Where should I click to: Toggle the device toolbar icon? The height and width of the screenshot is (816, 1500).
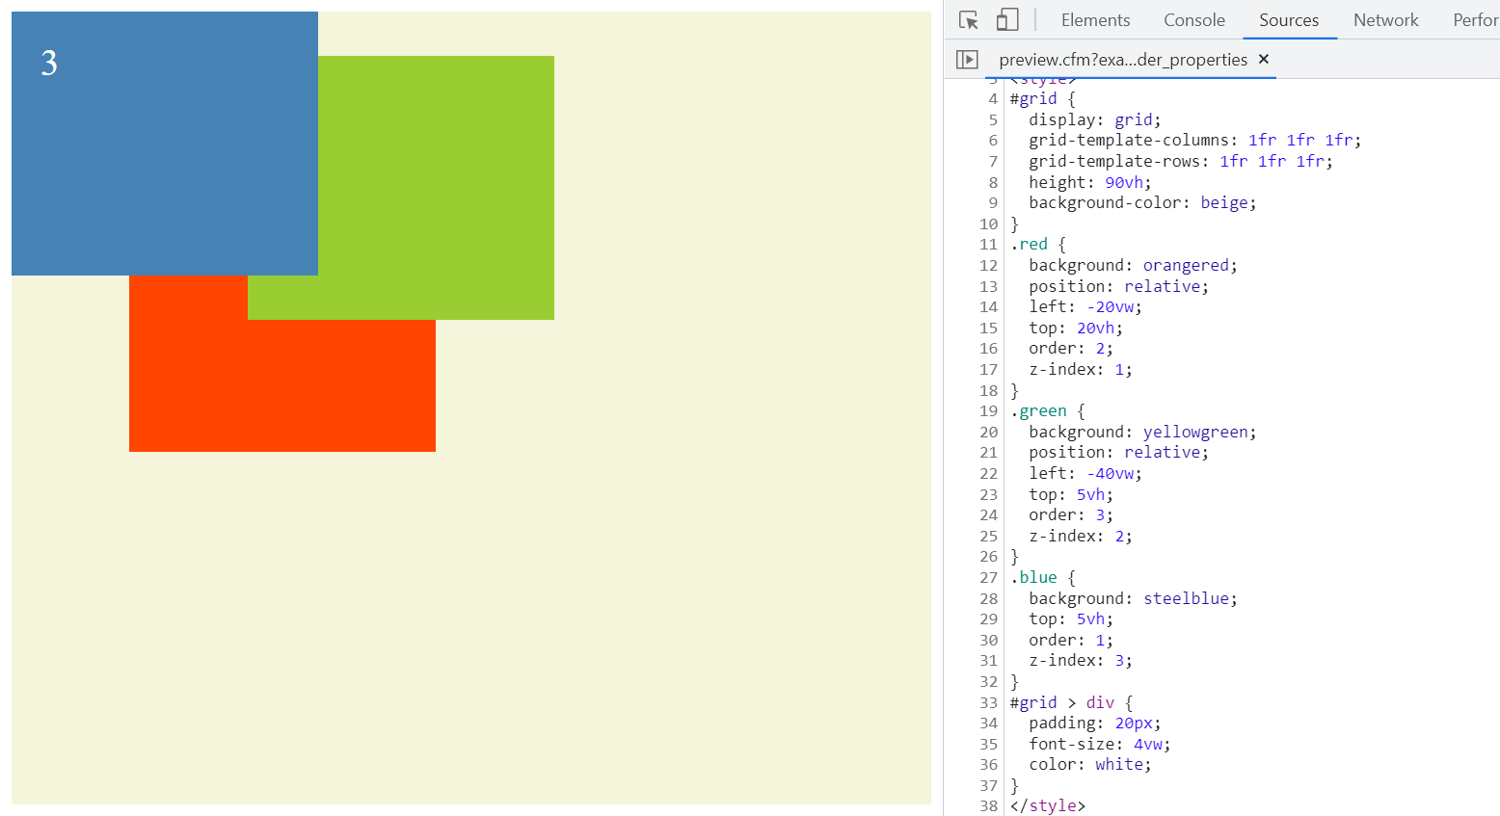(1007, 20)
